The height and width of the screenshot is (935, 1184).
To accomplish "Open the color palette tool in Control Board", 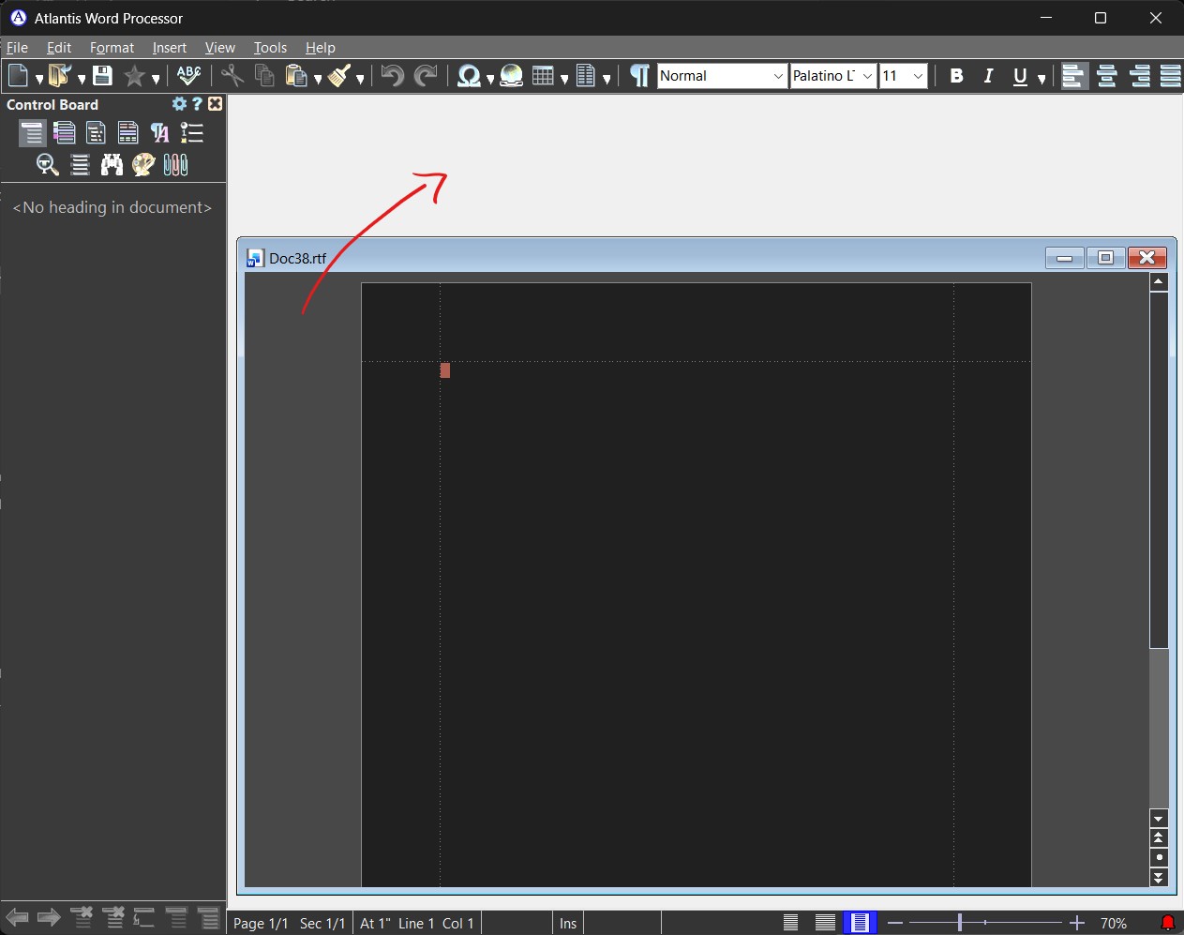I will (x=143, y=165).
